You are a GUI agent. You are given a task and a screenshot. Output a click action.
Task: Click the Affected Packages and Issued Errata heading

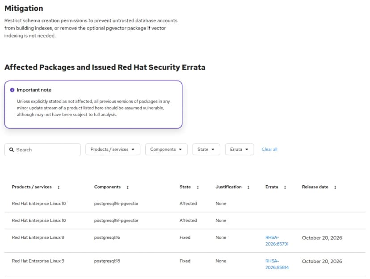(105, 67)
